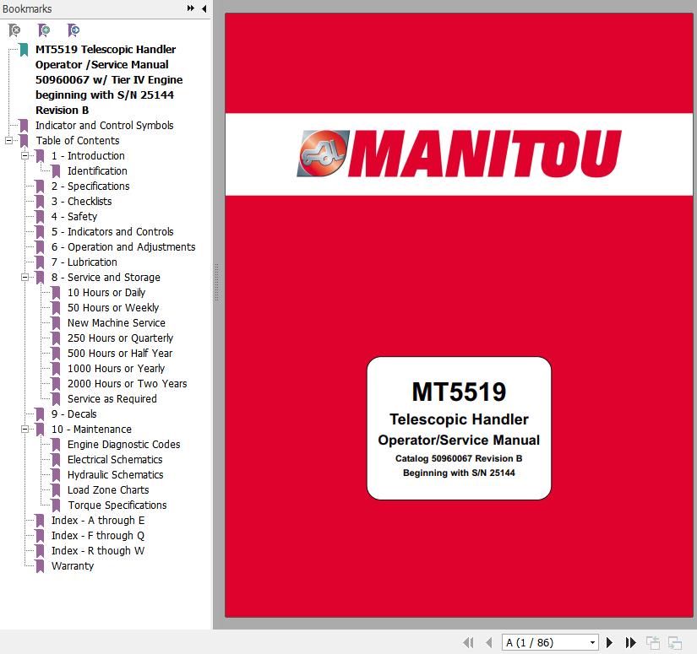Open the page number dropdown arrow
Image resolution: width=697 pixels, height=654 pixels.
pos(592,642)
